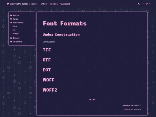Expand the Worlds folder

(16, 15)
